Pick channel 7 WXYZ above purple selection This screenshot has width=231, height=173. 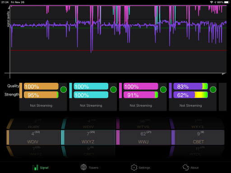(197, 124)
